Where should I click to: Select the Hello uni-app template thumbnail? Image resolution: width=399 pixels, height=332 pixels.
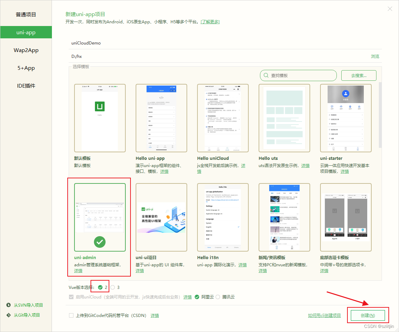[x=161, y=118]
